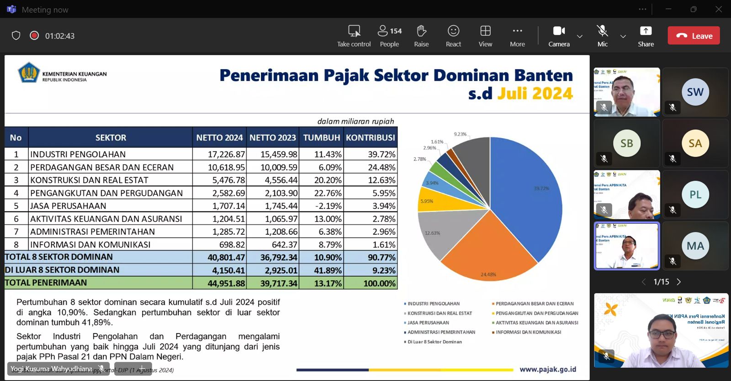This screenshot has width=731, height=381.
Task: Open the title bar ellipsis menu
Action: click(642, 9)
